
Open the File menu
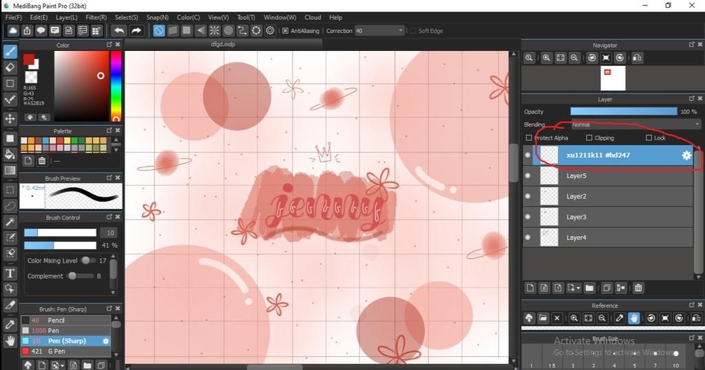point(14,17)
